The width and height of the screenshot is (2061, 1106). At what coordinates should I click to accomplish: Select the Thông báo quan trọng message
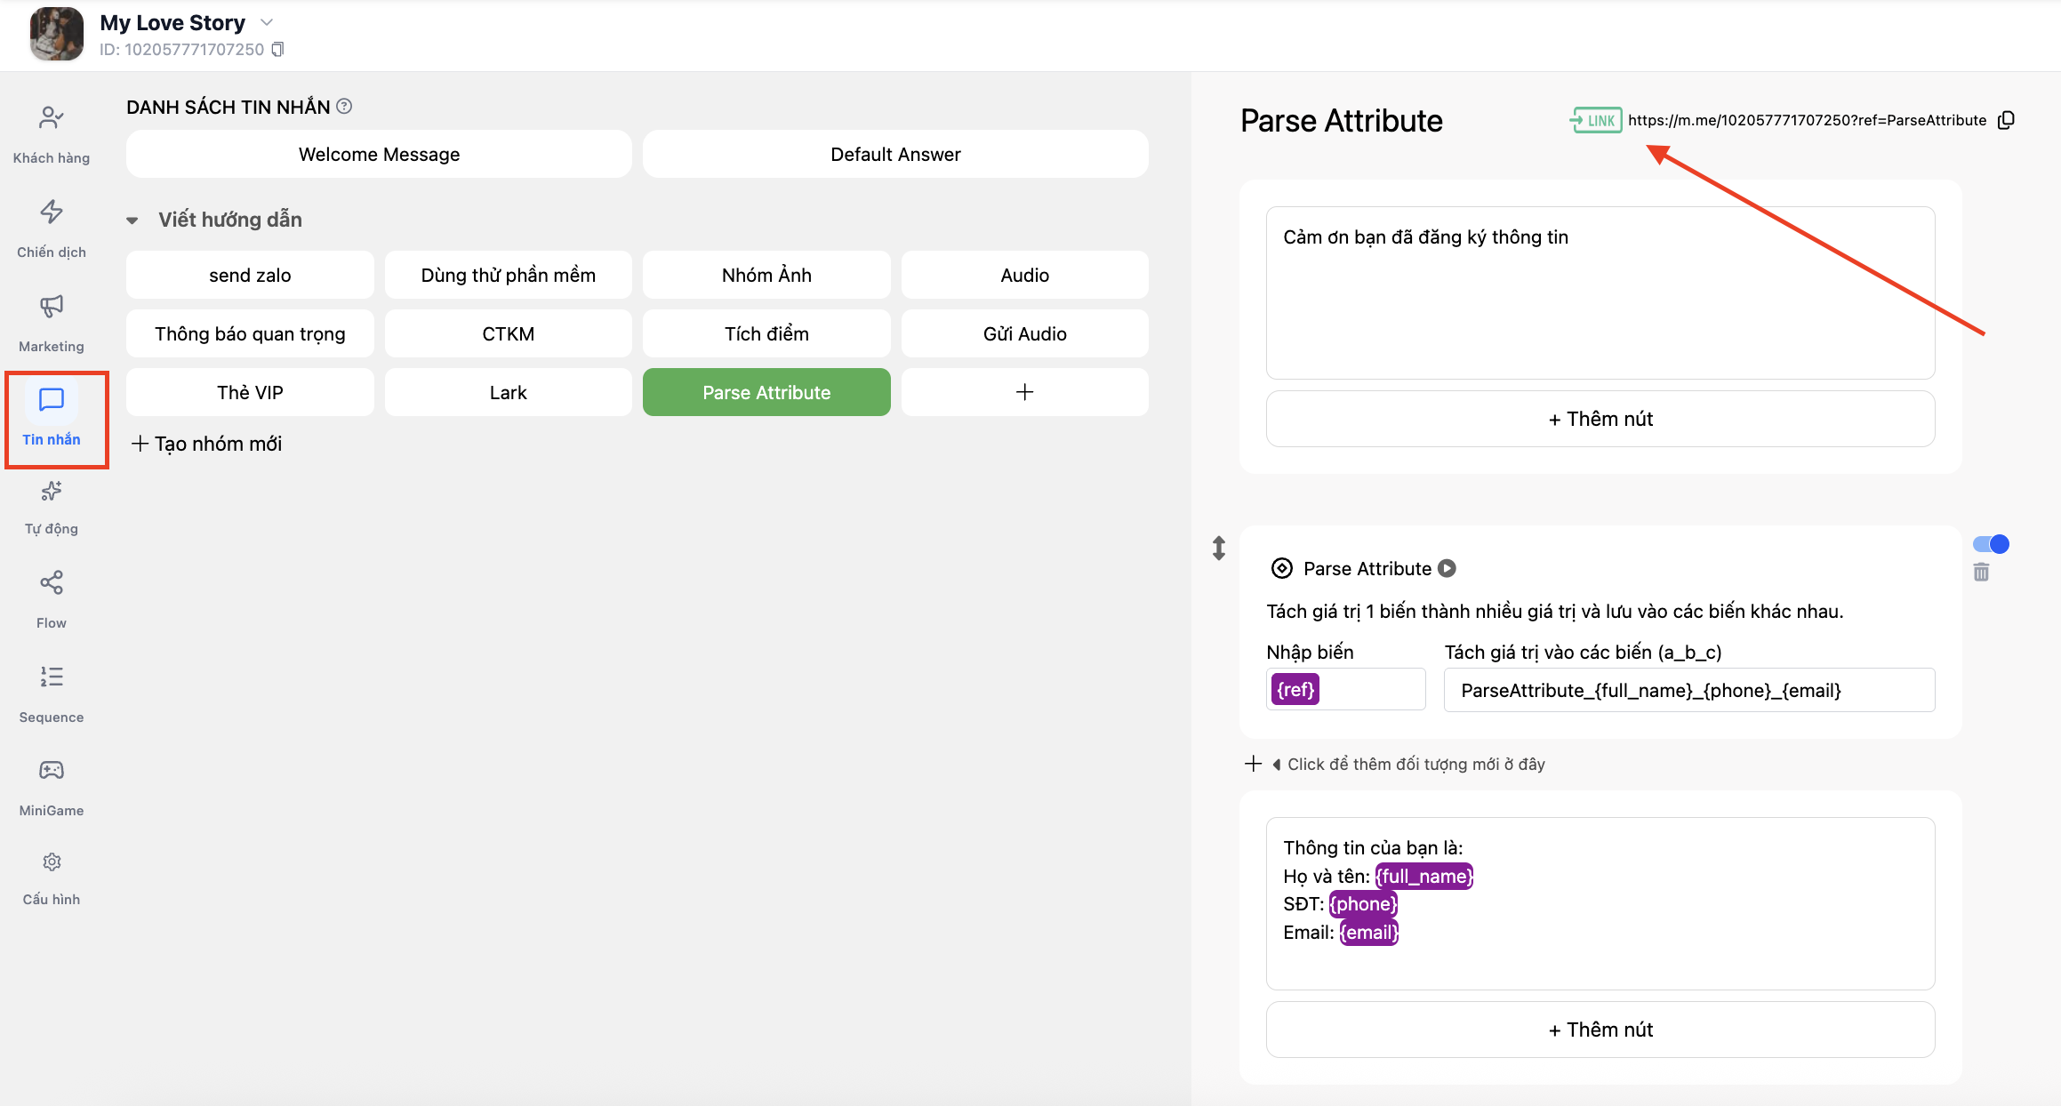tap(250, 333)
